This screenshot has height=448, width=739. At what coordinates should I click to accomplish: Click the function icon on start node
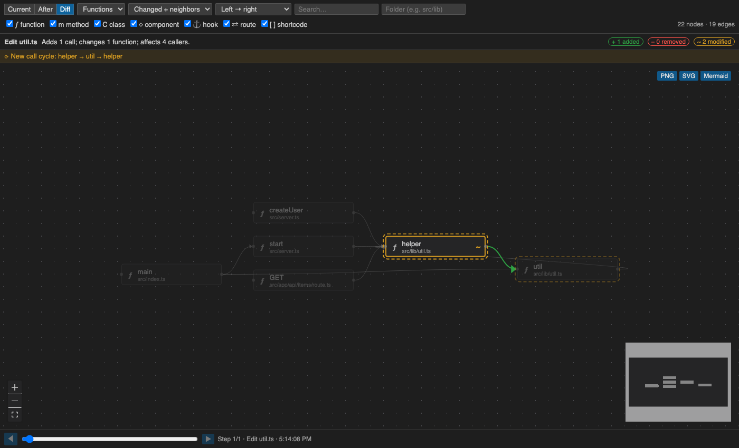[x=262, y=247]
